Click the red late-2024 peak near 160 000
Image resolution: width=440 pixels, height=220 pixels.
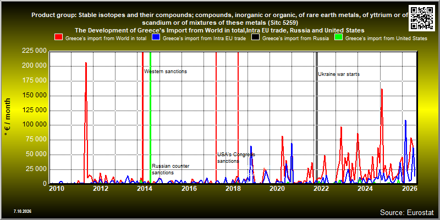pos(382,90)
